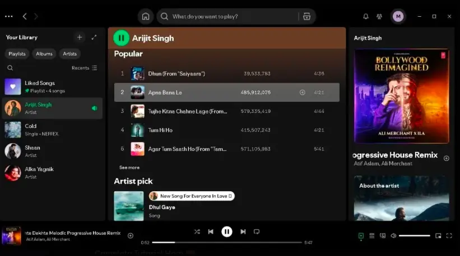
Task: Mute the volume speaker icon
Action: point(393,236)
